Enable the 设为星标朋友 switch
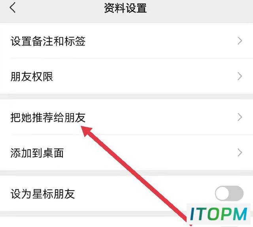The width and height of the screenshot is (253, 227). [229, 193]
